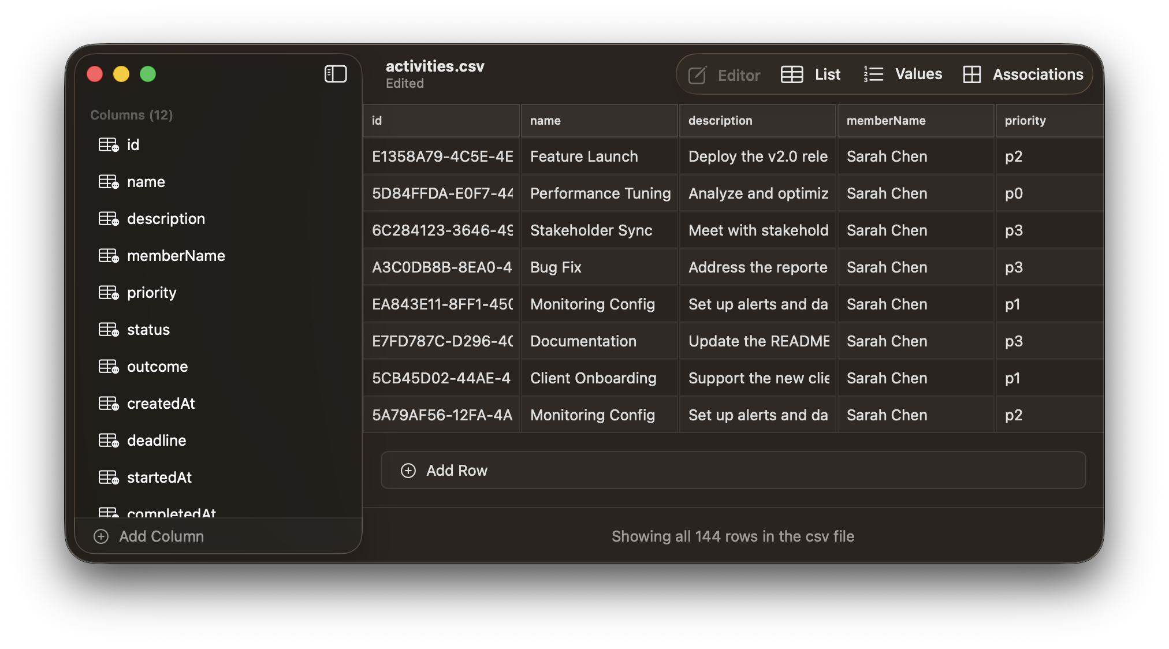Click the Add Row plus icon
The width and height of the screenshot is (1169, 649).
pyautogui.click(x=409, y=470)
